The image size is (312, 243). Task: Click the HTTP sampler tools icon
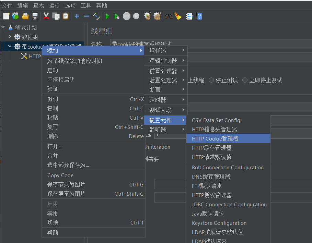click(x=24, y=56)
